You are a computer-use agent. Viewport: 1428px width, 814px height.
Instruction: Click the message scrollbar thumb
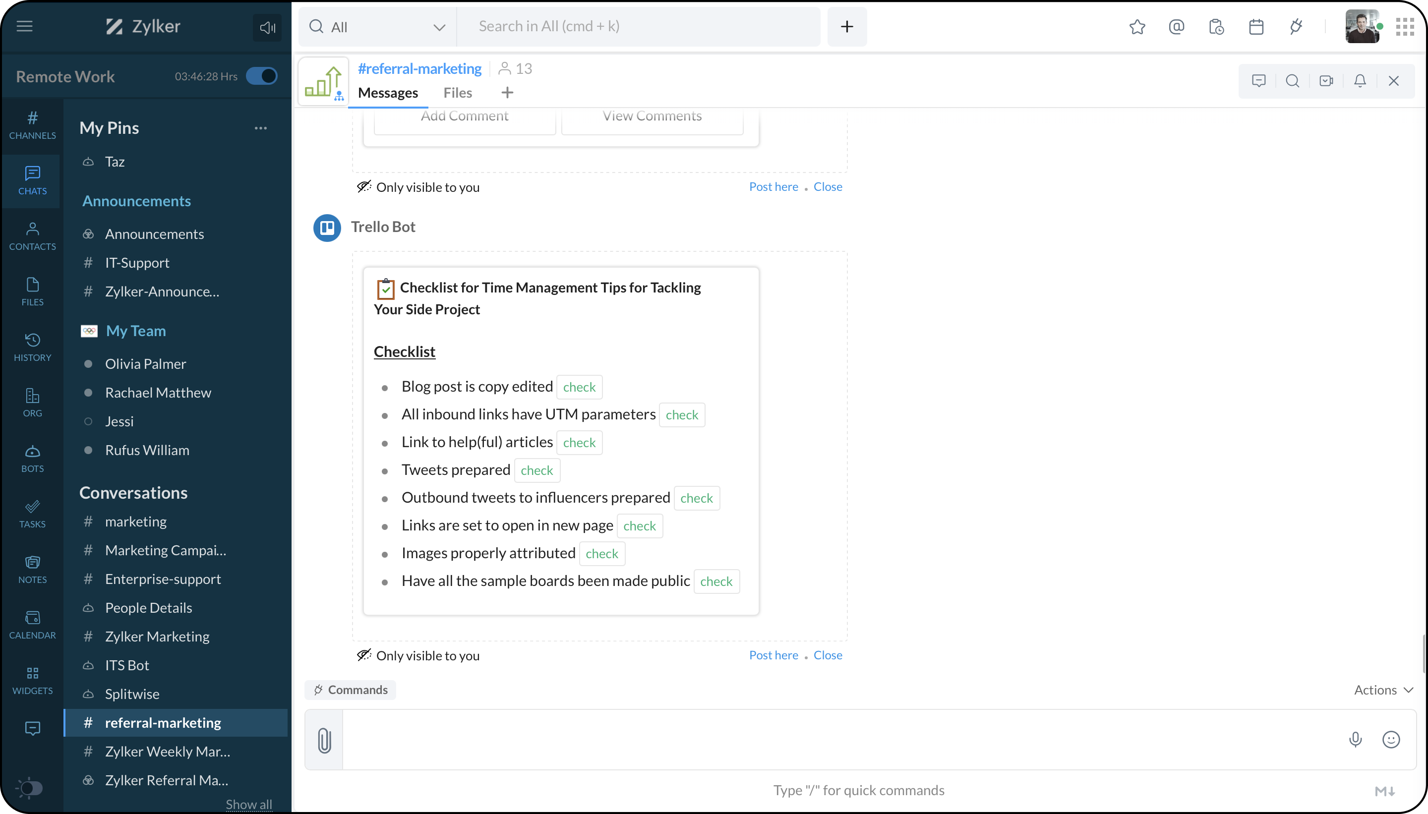(1424, 654)
